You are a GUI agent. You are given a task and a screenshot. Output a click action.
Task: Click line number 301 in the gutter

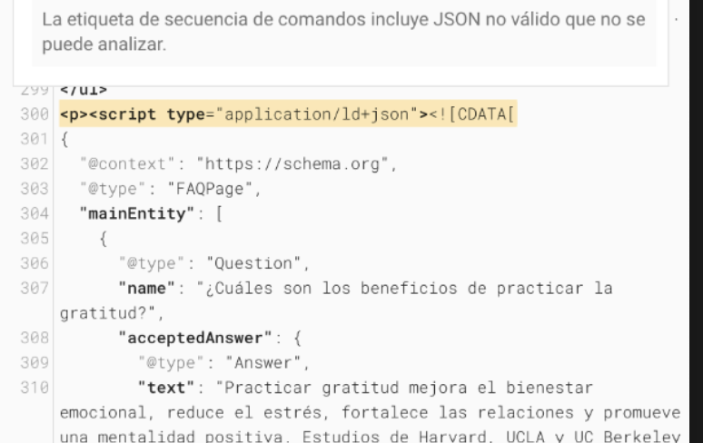tap(41, 140)
